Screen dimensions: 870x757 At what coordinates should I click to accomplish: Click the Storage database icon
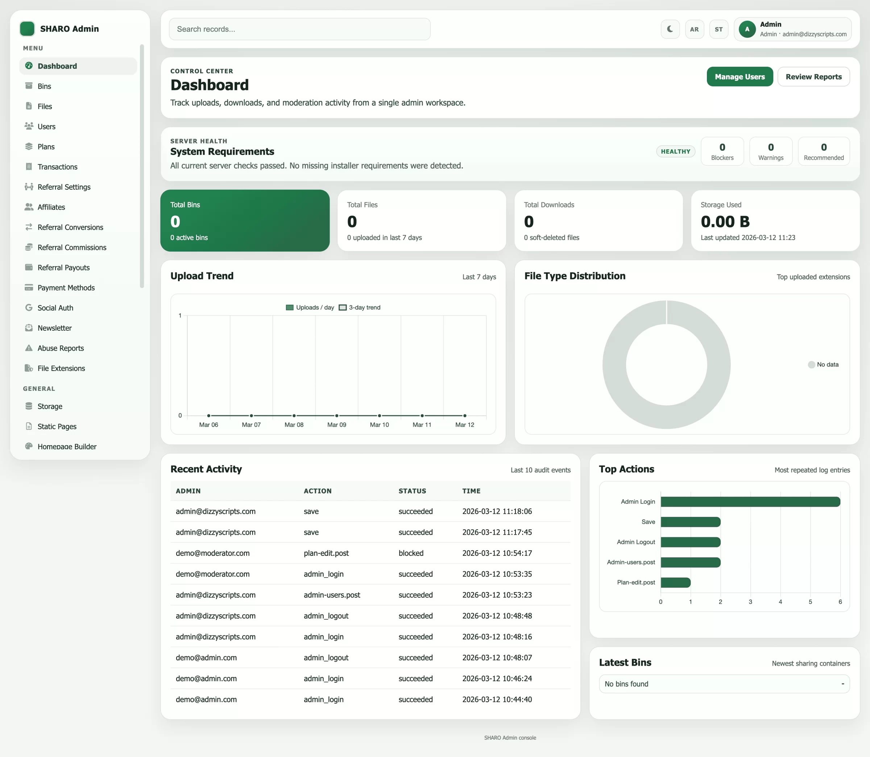pos(29,406)
